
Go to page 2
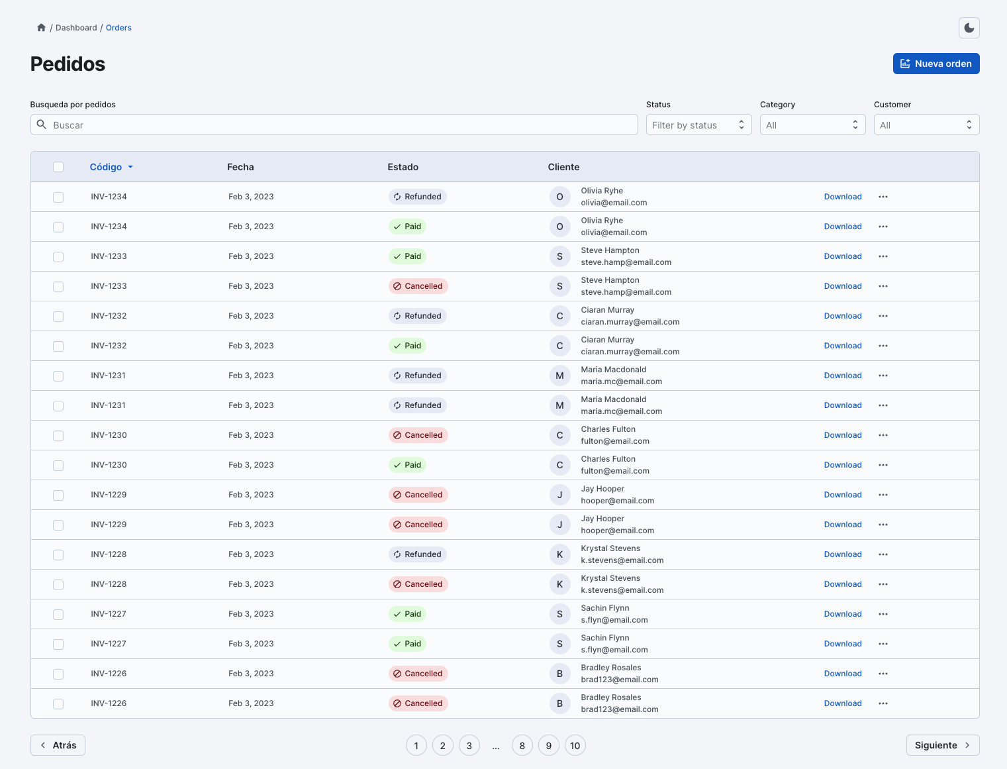442,745
